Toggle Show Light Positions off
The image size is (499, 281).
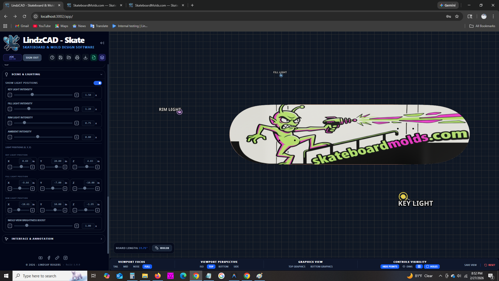[97, 83]
